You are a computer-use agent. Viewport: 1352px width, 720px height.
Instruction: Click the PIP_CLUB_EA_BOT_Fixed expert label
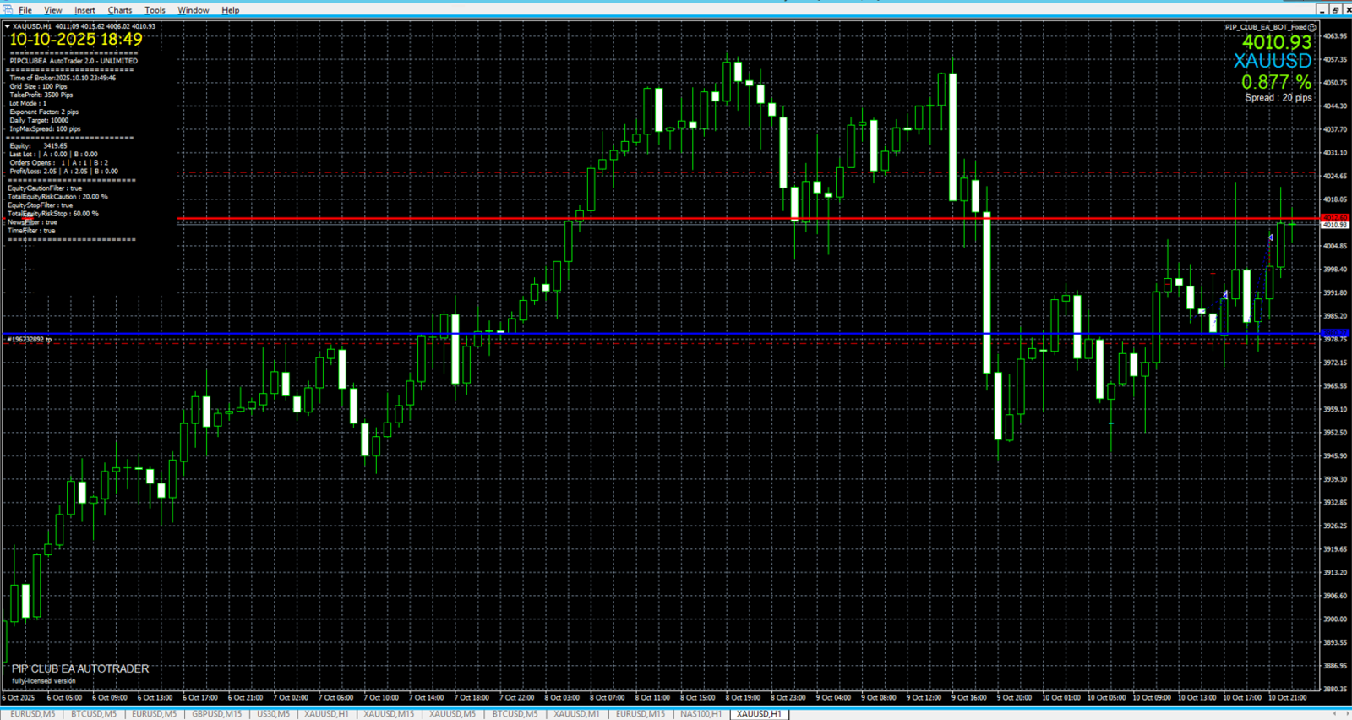pyautogui.click(x=1265, y=27)
